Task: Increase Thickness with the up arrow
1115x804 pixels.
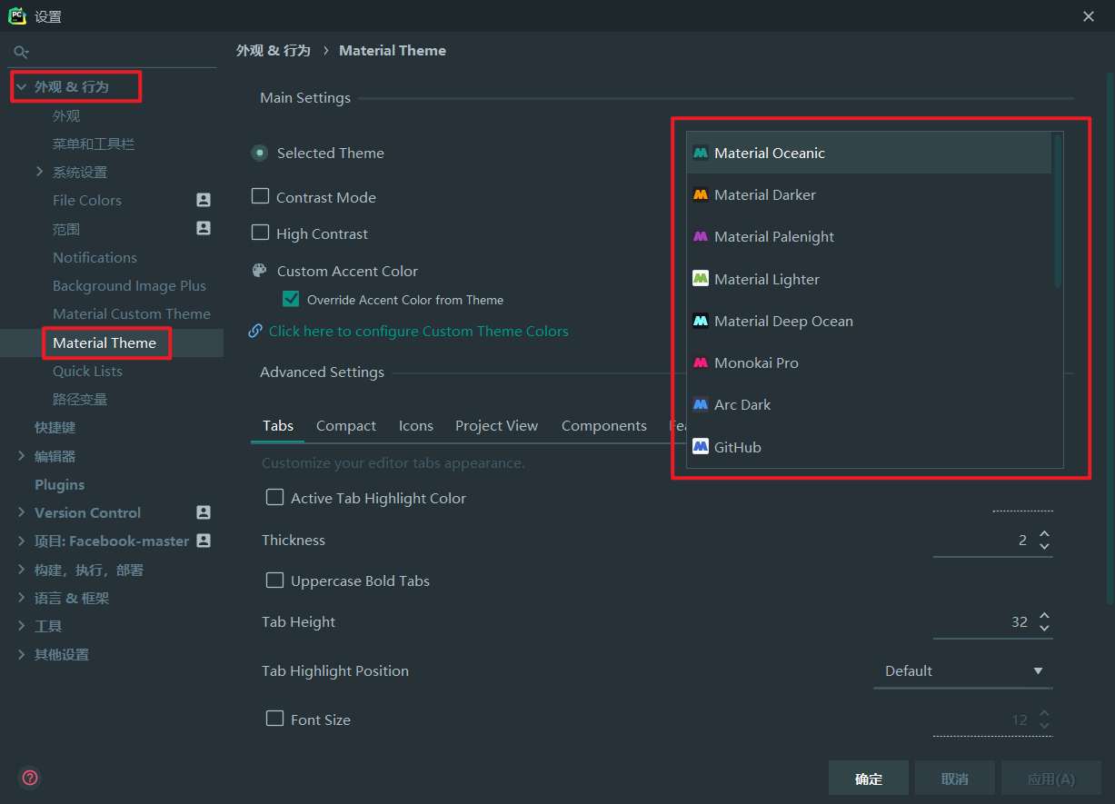Action: pyautogui.click(x=1044, y=534)
